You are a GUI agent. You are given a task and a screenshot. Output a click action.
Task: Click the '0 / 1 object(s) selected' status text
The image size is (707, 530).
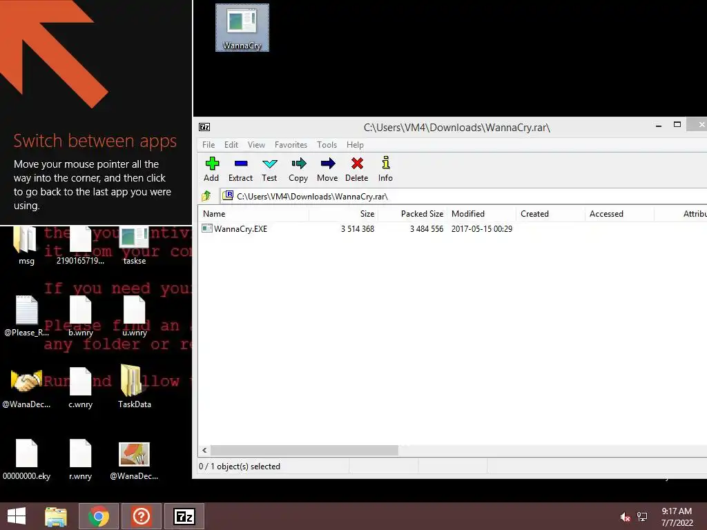240,467
